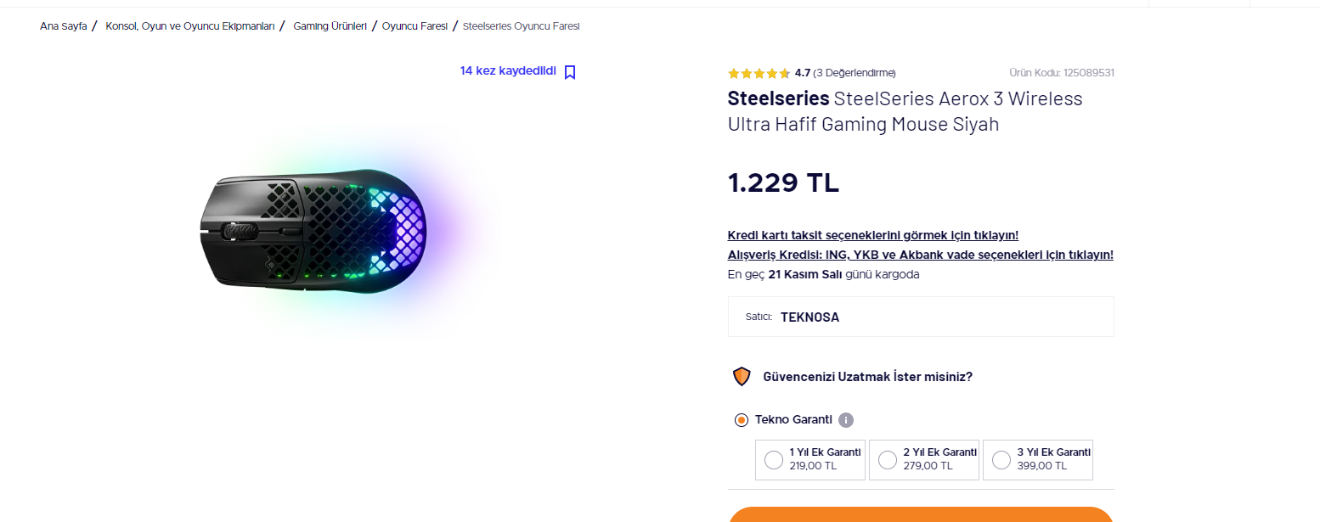Click the 3 Değerlendirme reviews link

tap(855, 73)
